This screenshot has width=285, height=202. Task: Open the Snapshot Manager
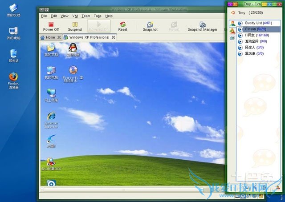tap(202, 26)
